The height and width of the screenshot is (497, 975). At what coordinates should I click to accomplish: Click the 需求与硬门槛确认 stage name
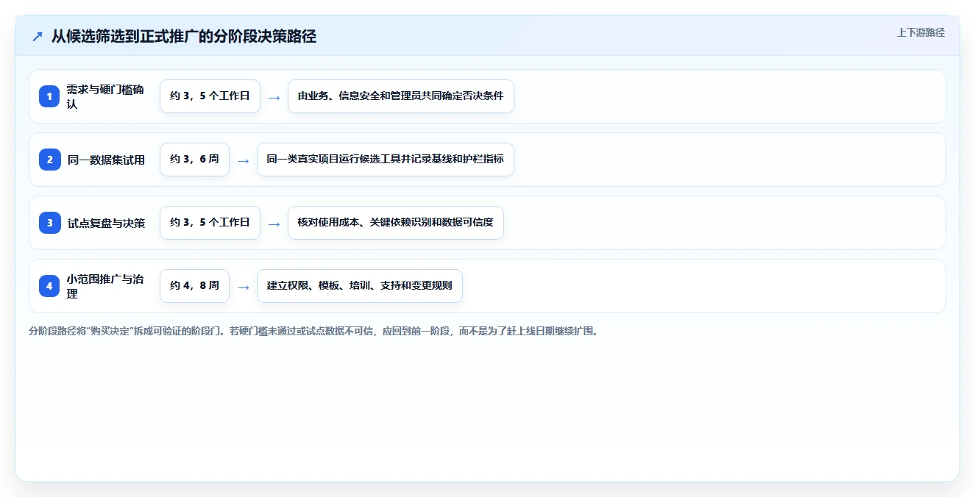[x=105, y=96]
